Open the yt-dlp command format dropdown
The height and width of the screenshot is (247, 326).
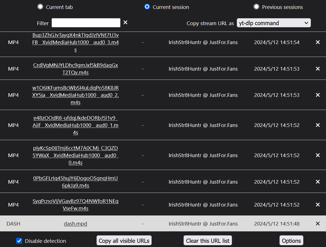[x=274, y=23]
